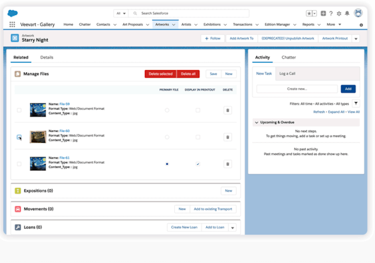The image size is (375, 263).
Task: Delete File-59 using its trash icon
Action: coord(227,110)
